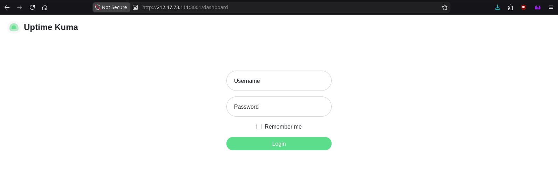Click the green Login button
The height and width of the screenshot is (195, 558).
(x=279, y=144)
